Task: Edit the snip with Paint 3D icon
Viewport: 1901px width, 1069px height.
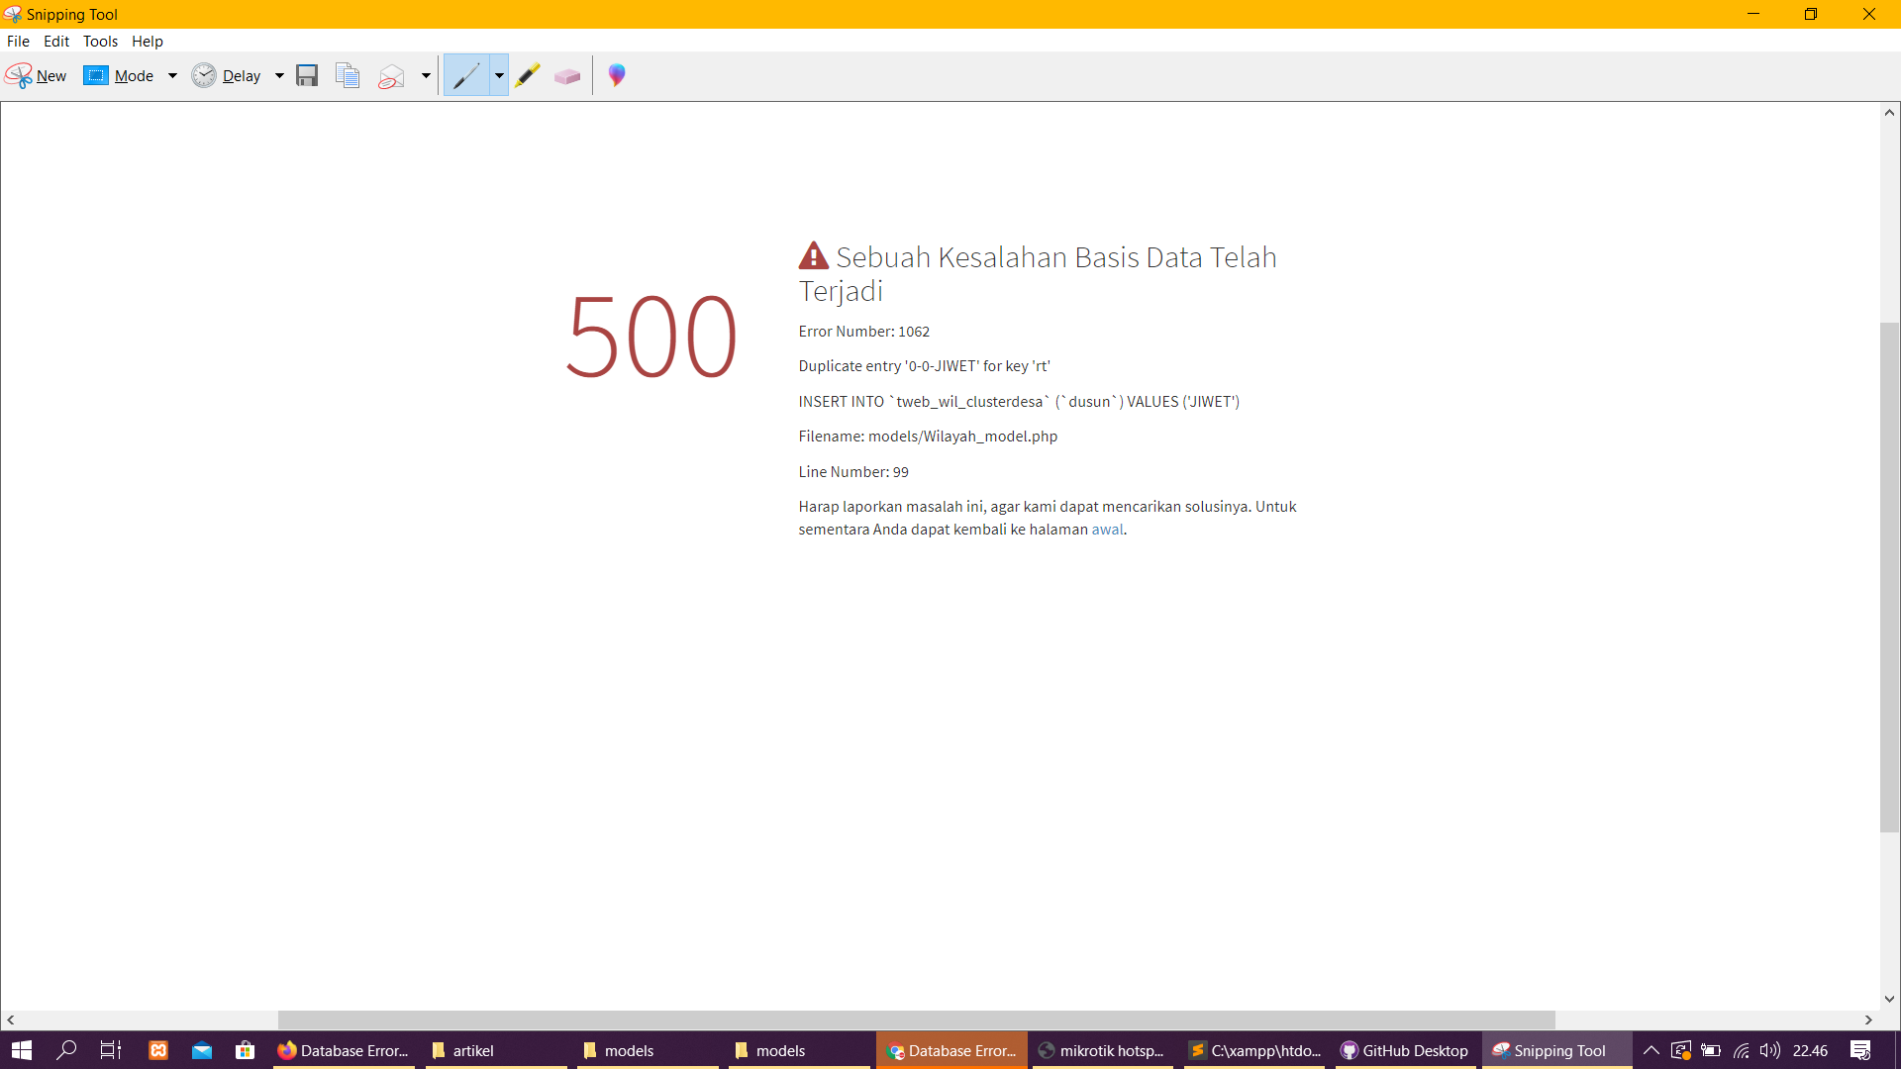Action: [x=616, y=75]
